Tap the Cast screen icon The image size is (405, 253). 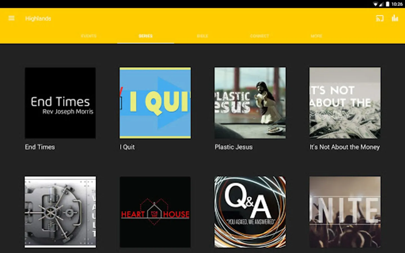(x=380, y=19)
